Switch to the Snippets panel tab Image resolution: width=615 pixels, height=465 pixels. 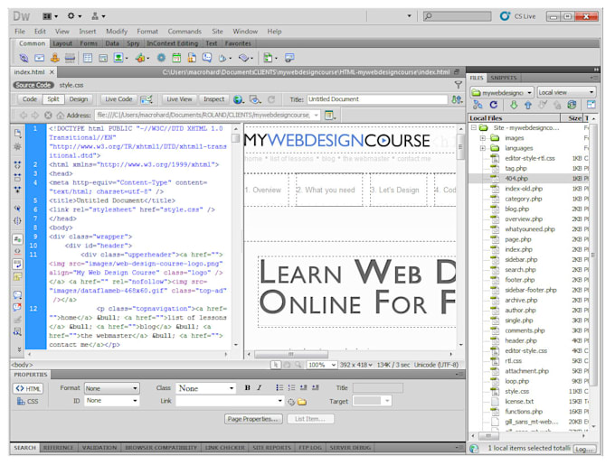(504, 79)
